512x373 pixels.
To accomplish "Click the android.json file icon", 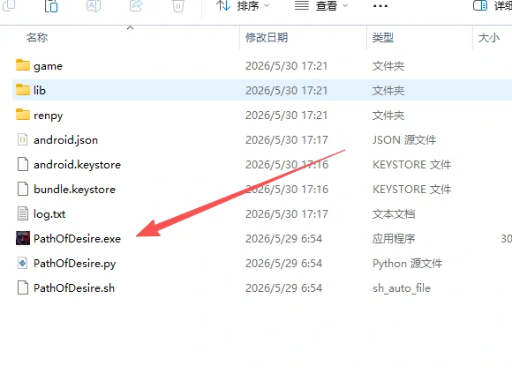I will pyautogui.click(x=23, y=139).
